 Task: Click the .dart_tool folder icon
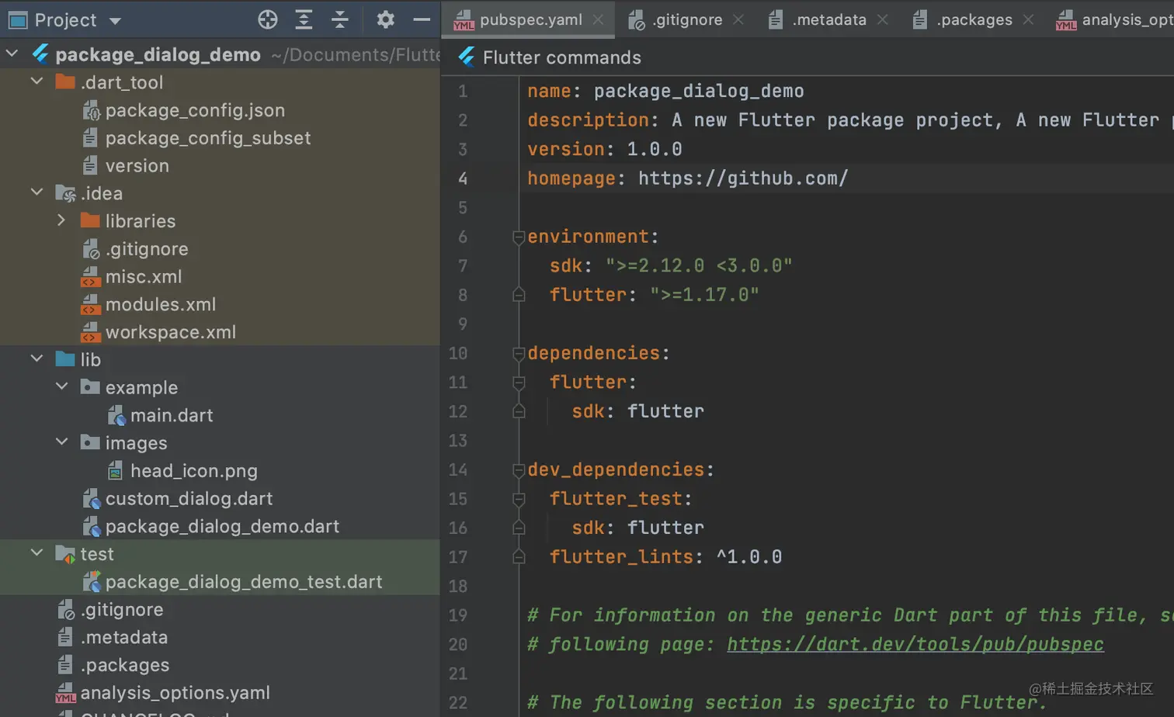pyautogui.click(x=65, y=82)
